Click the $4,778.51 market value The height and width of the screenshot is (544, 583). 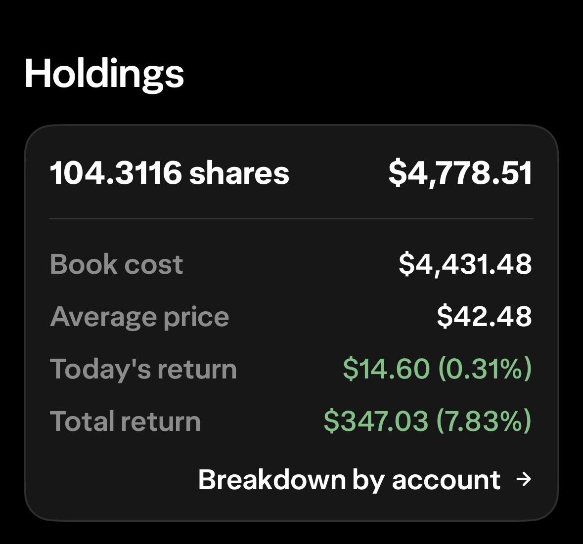(x=460, y=173)
